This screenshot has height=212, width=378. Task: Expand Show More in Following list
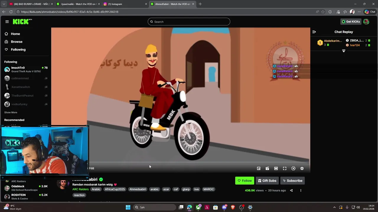11,112
